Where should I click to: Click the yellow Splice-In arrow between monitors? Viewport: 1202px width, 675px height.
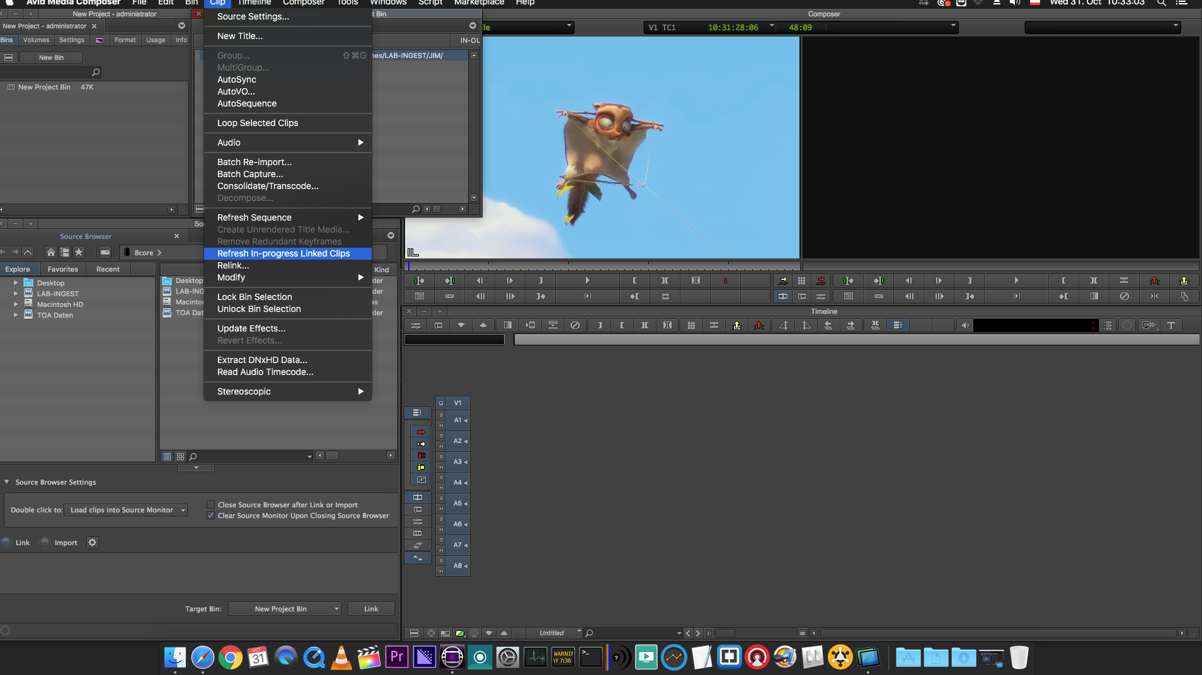[x=783, y=280]
